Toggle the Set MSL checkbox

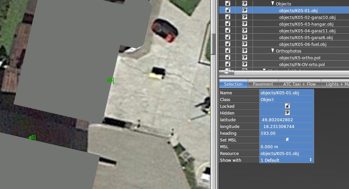(x=287, y=139)
